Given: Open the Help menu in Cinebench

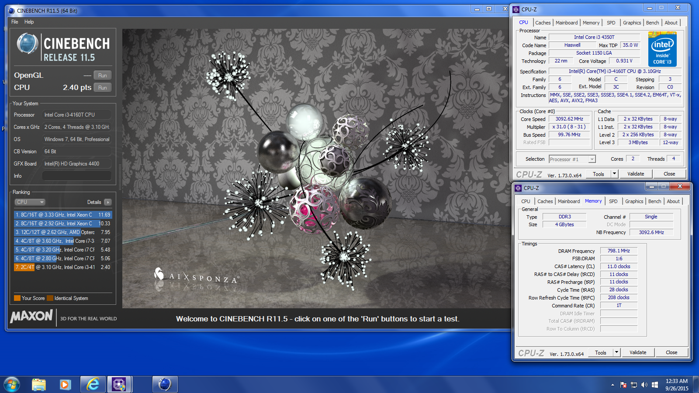Looking at the screenshot, I should [29, 22].
